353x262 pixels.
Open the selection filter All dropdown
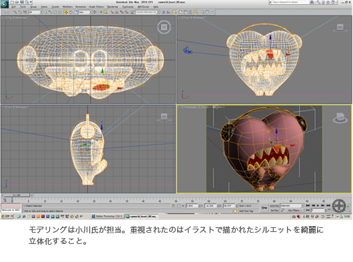click(x=36, y=12)
